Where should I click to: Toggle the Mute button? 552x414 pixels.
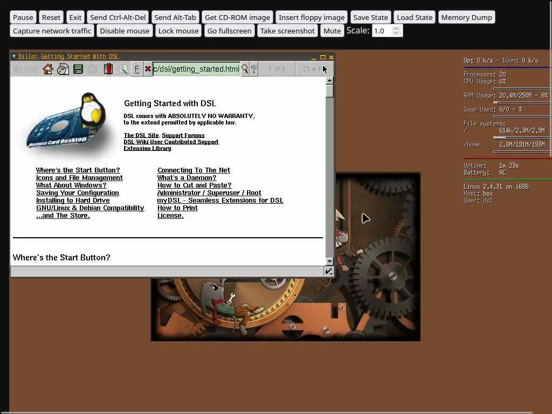pos(332,31)
